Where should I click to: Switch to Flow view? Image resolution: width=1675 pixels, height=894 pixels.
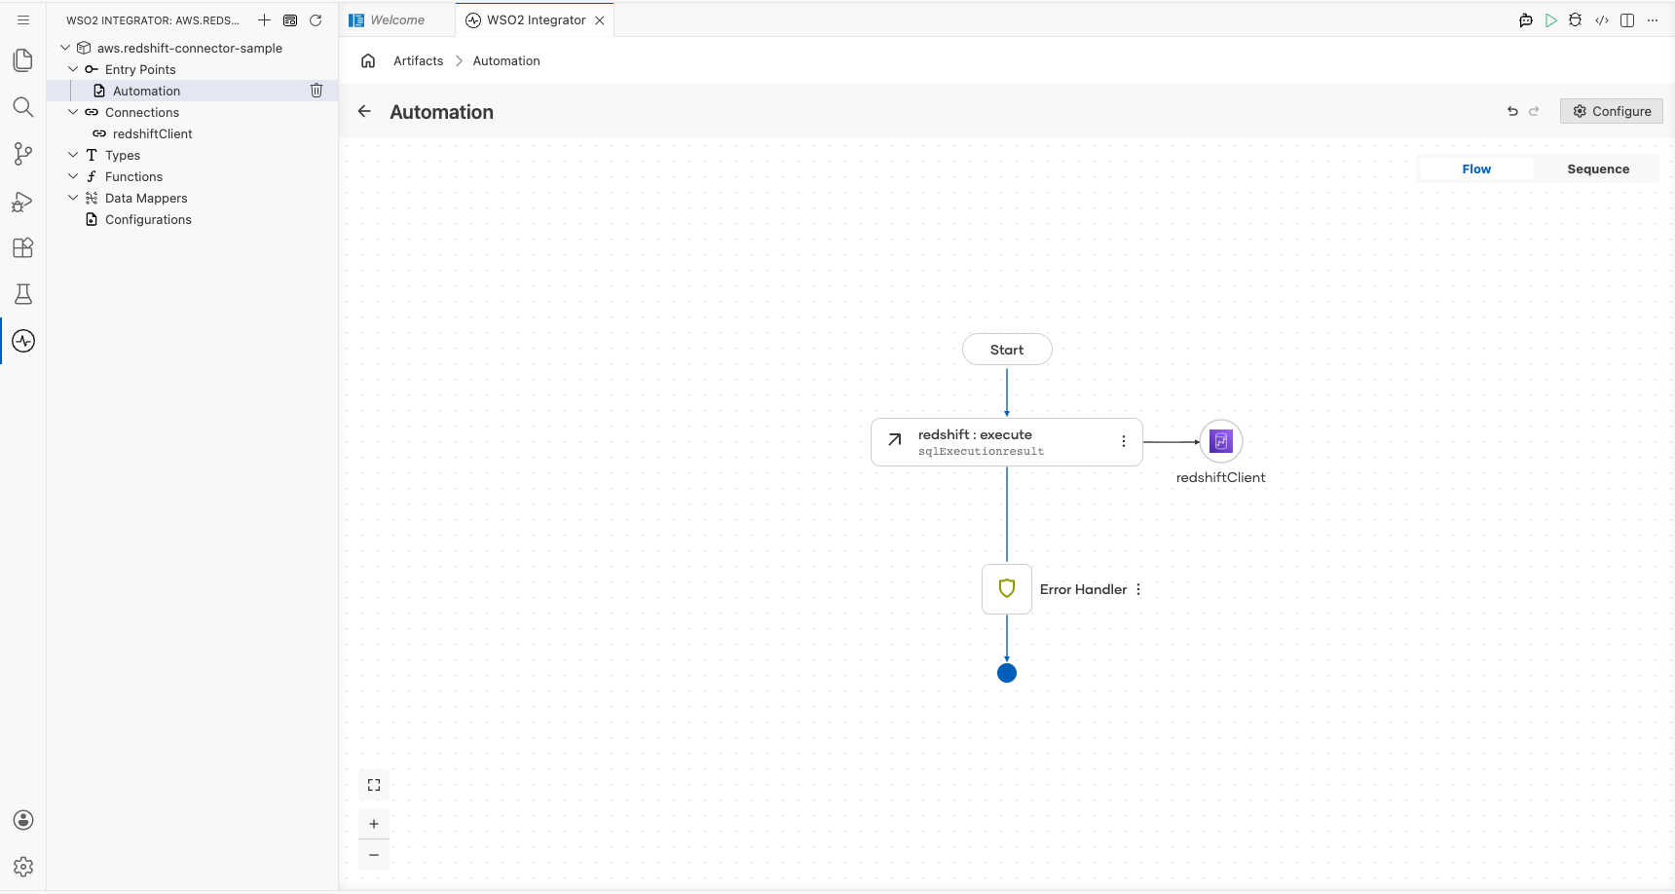click(1476, 168)
